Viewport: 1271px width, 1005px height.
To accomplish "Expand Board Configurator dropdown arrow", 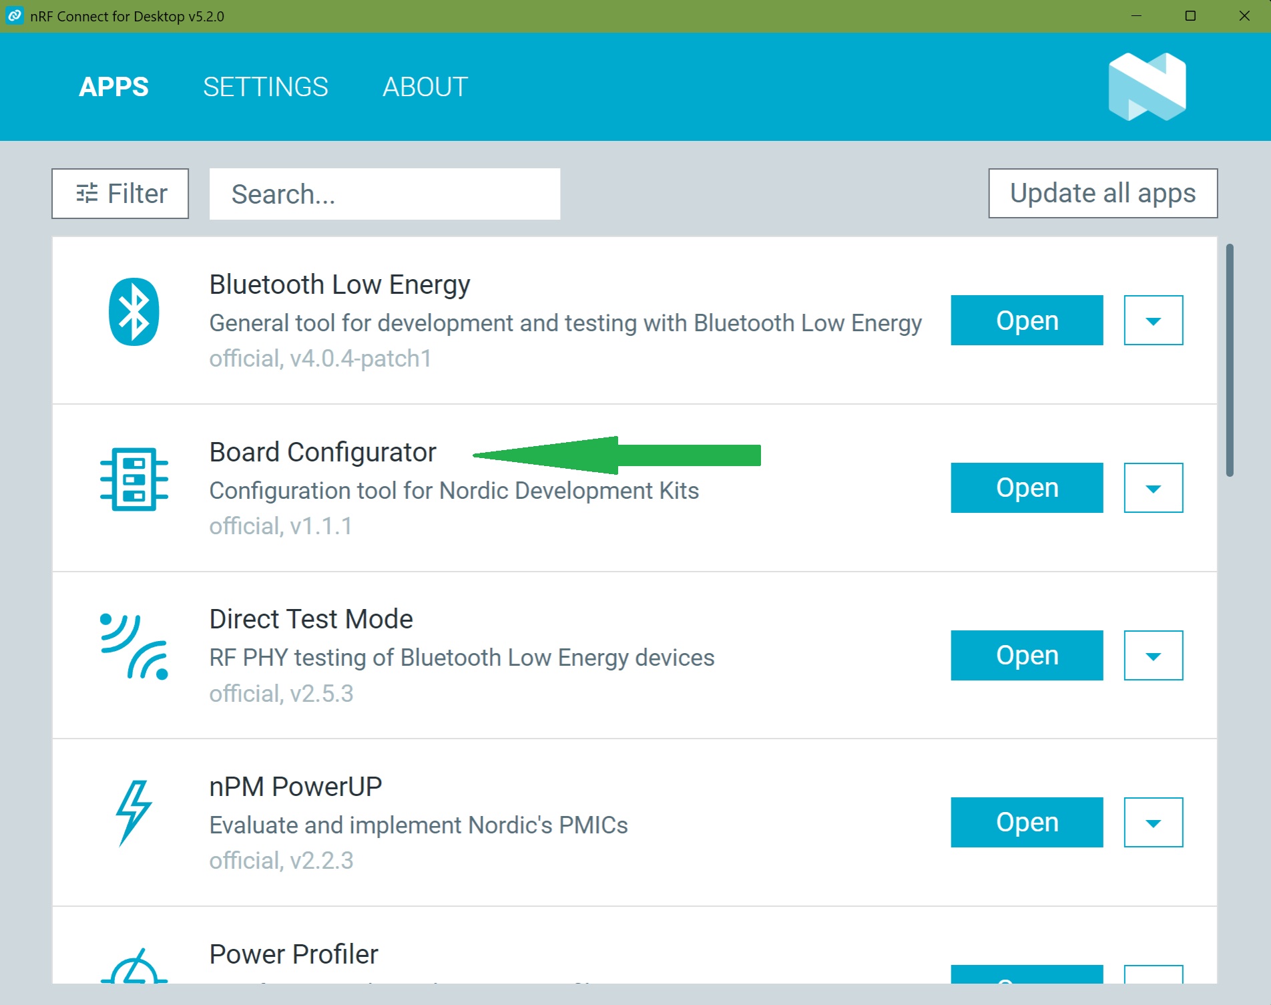I will (x=1153, y=488).
